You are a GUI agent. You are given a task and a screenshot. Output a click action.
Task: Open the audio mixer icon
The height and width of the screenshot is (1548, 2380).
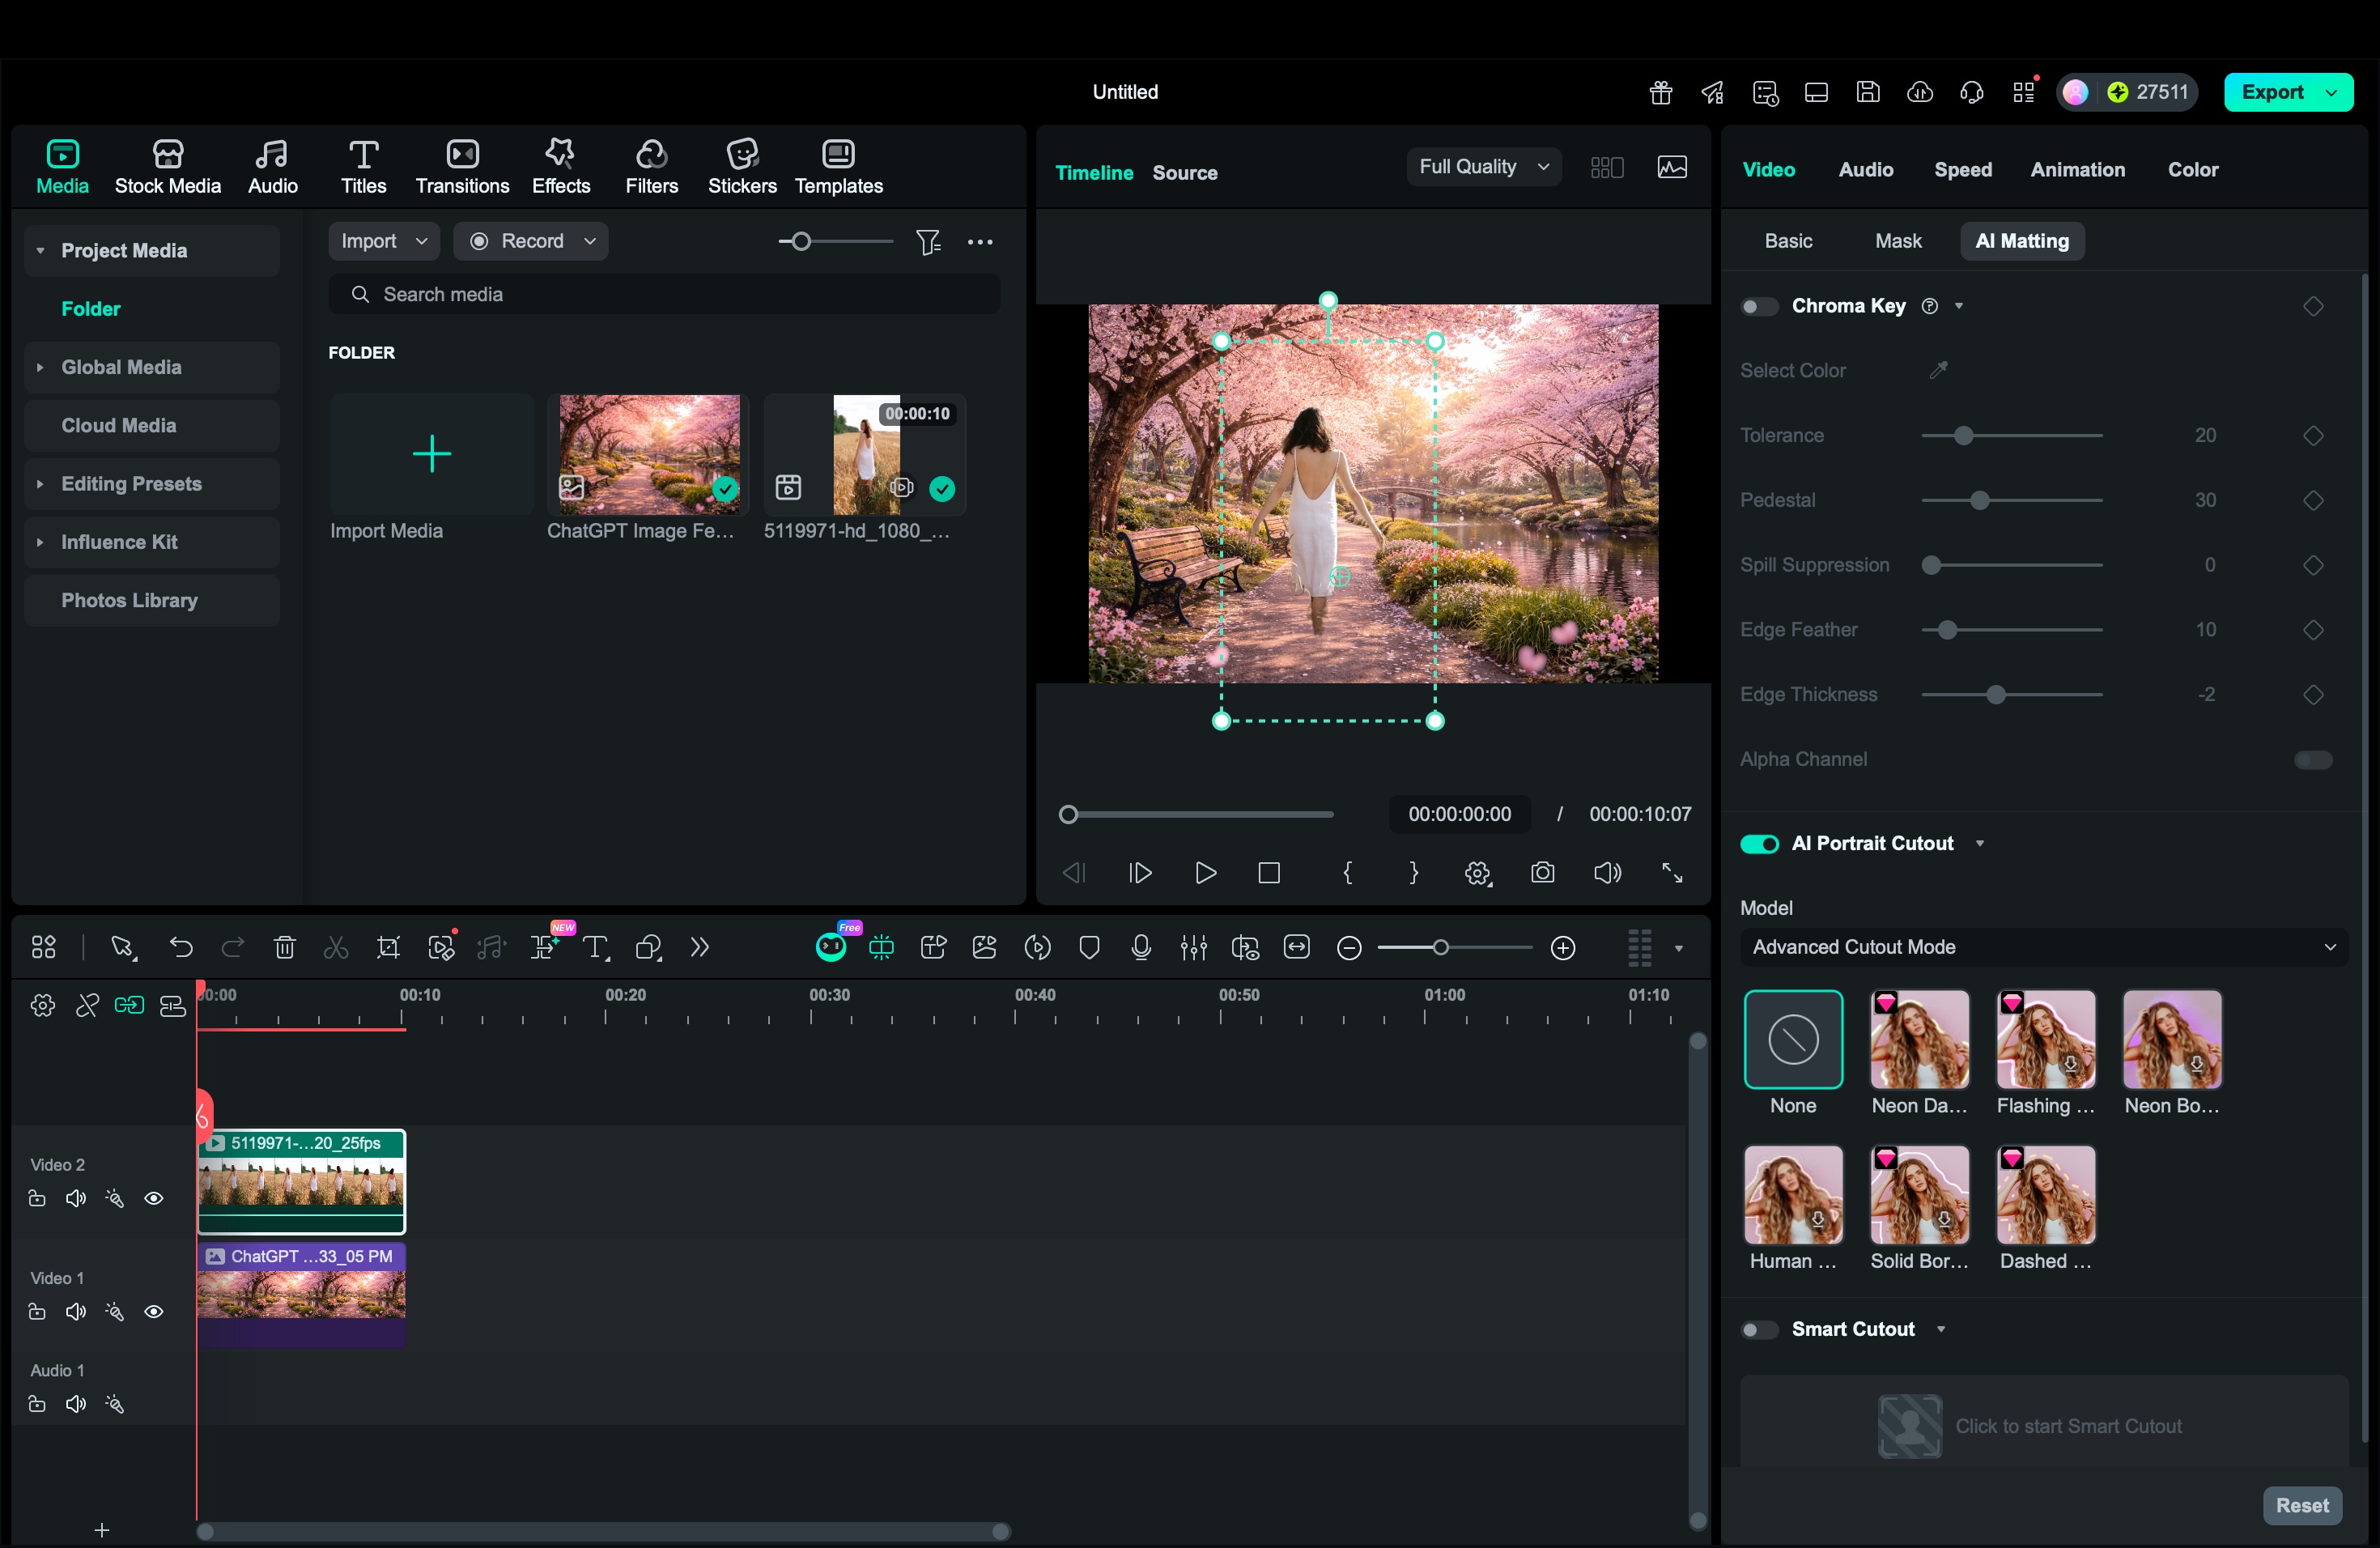click(1193, 947)
